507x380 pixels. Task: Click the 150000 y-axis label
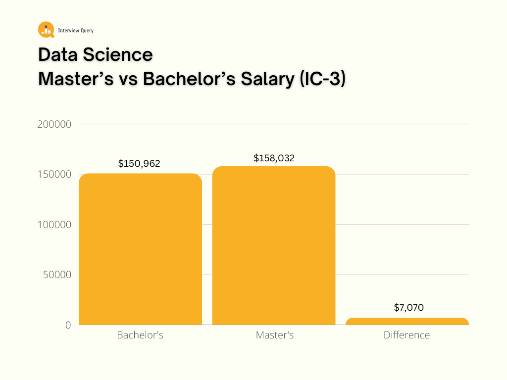click(x=54, y=174)
